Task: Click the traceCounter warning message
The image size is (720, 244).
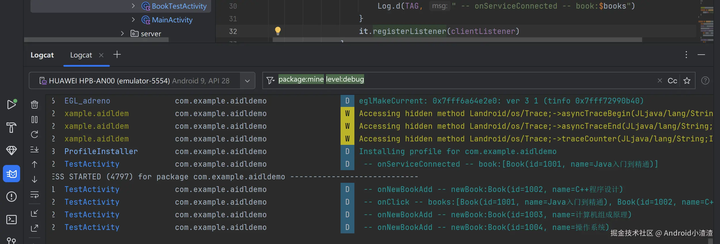Action: (536, 139)
